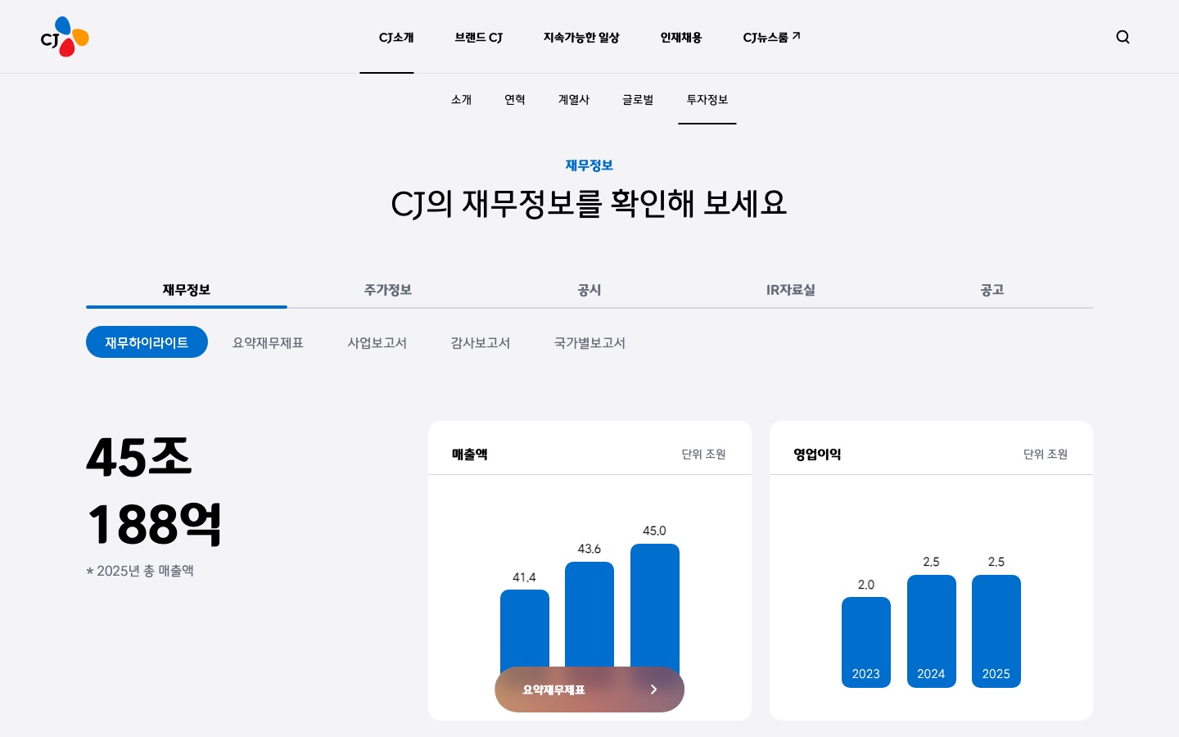Click '단위 조원' in the 매출액 card
Viewport: 1179px width, 737px height.
click(704, 454)
